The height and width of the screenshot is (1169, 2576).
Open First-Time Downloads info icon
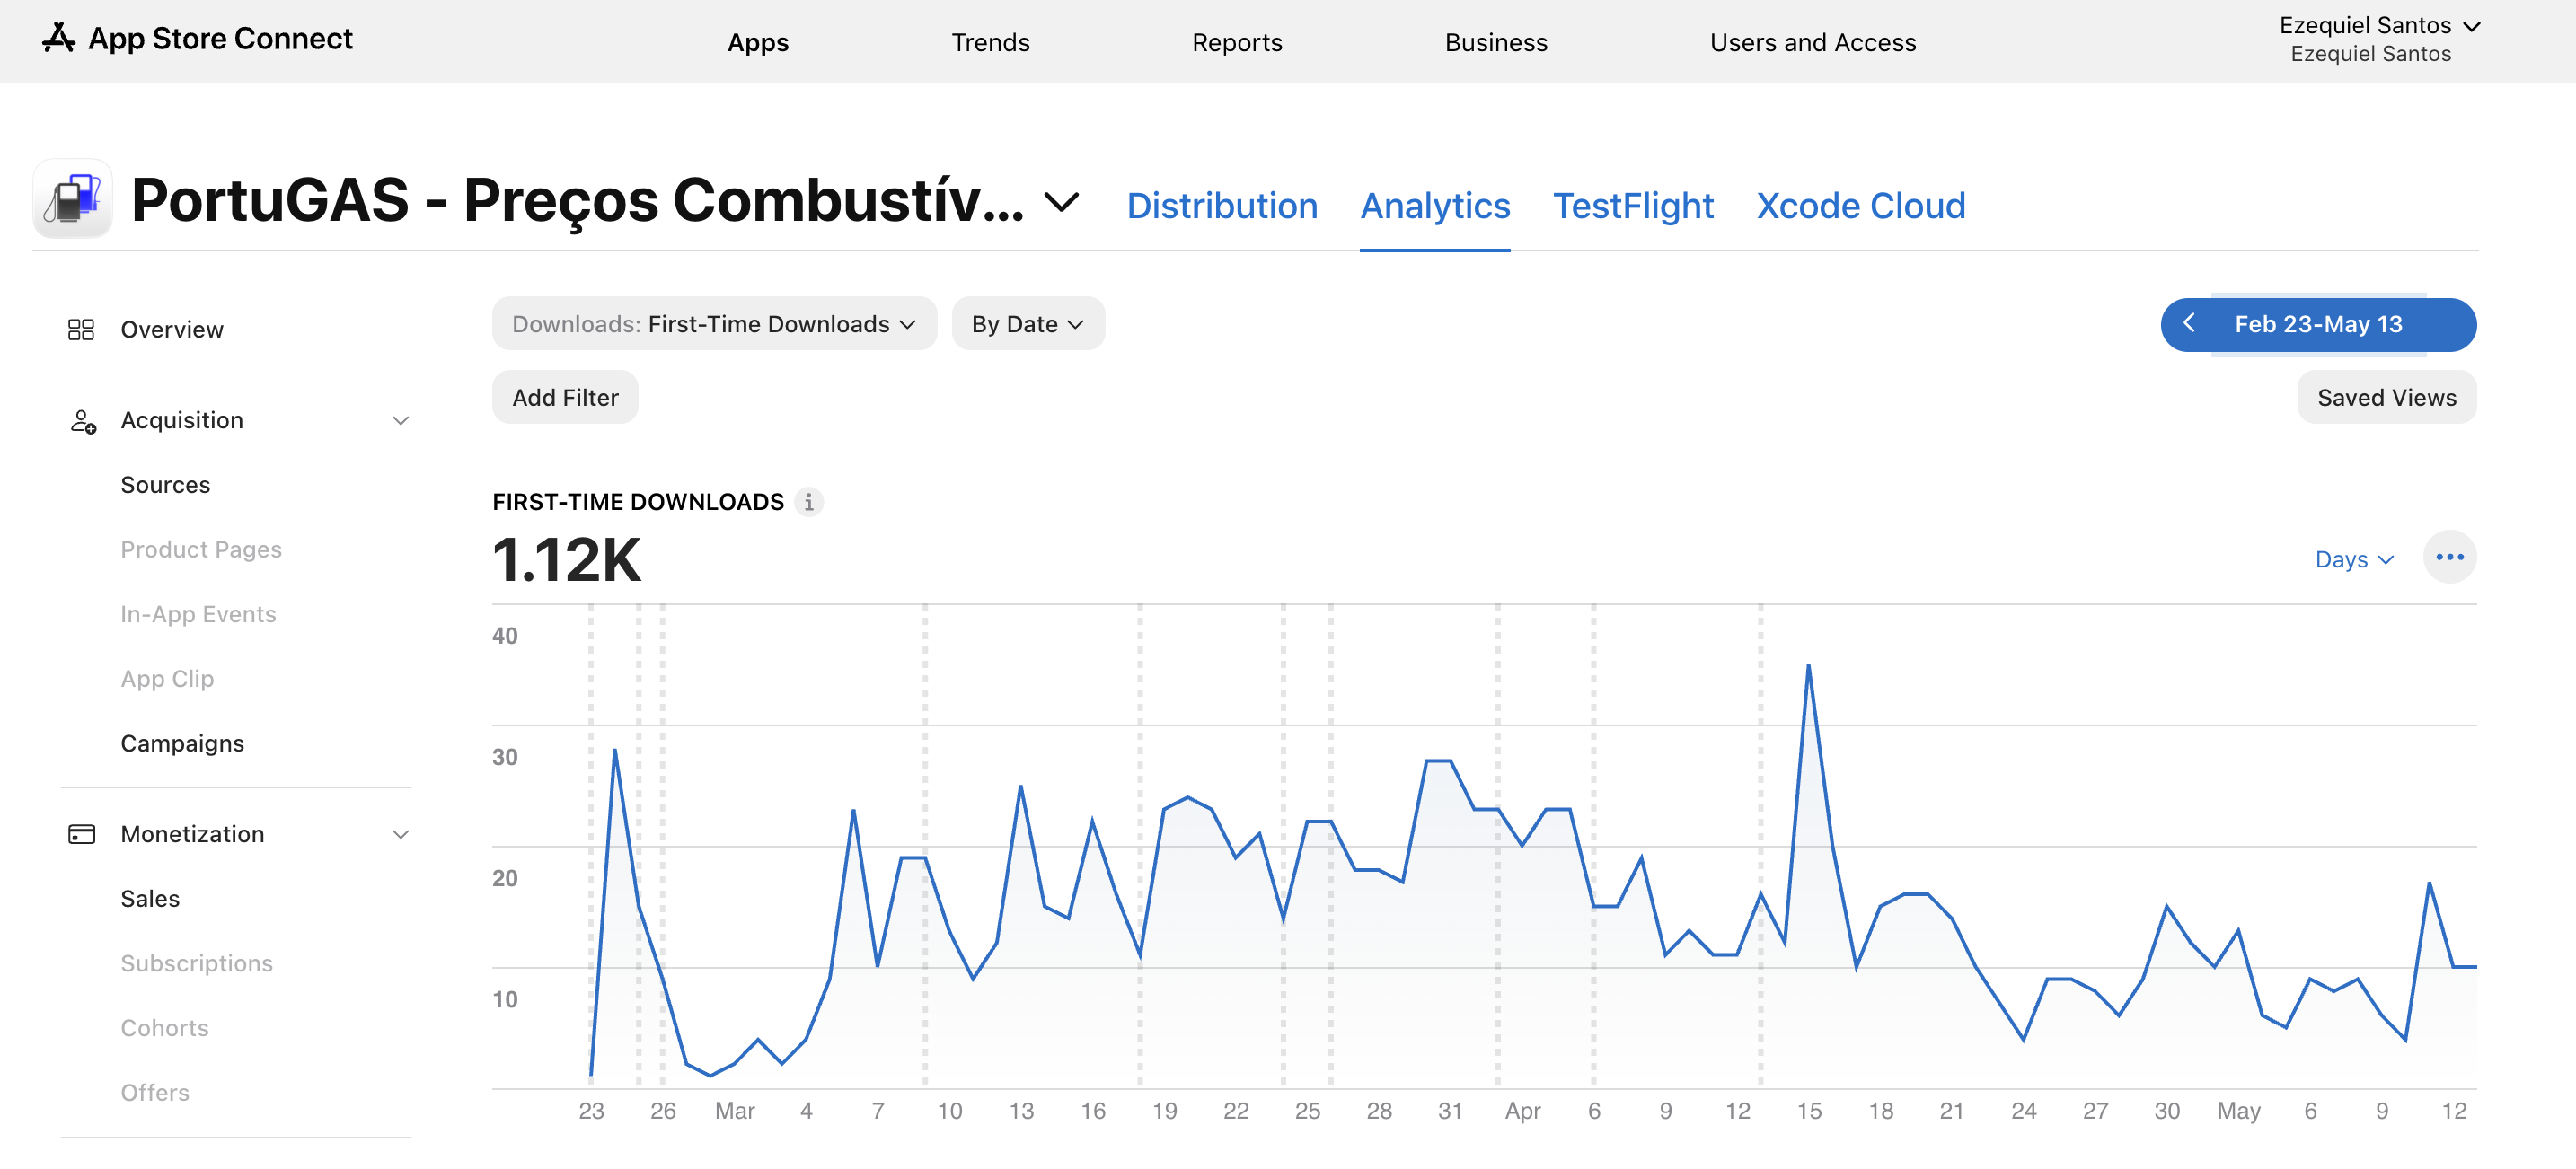[x=809, y=502]
